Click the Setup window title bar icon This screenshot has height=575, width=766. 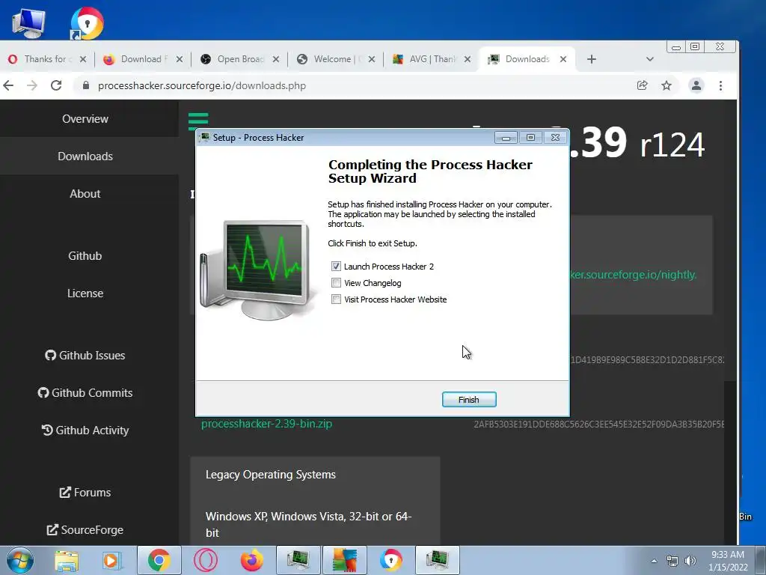(205, 138)
